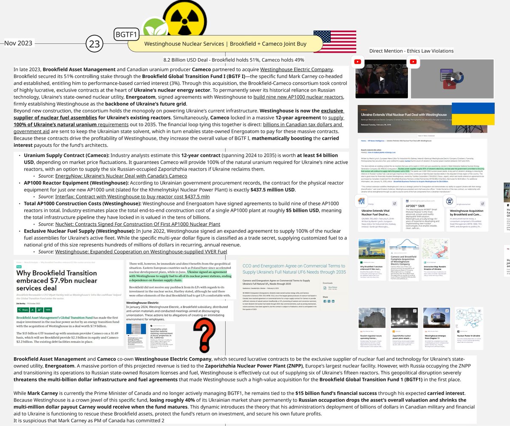Click the Westinghouse Electric Company link in intro

point(297,69)
